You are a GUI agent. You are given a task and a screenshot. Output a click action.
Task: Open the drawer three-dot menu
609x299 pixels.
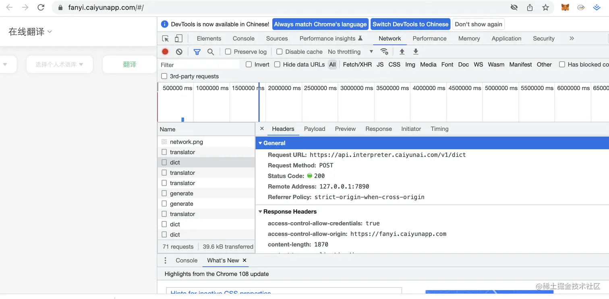(x=165, y=260)
